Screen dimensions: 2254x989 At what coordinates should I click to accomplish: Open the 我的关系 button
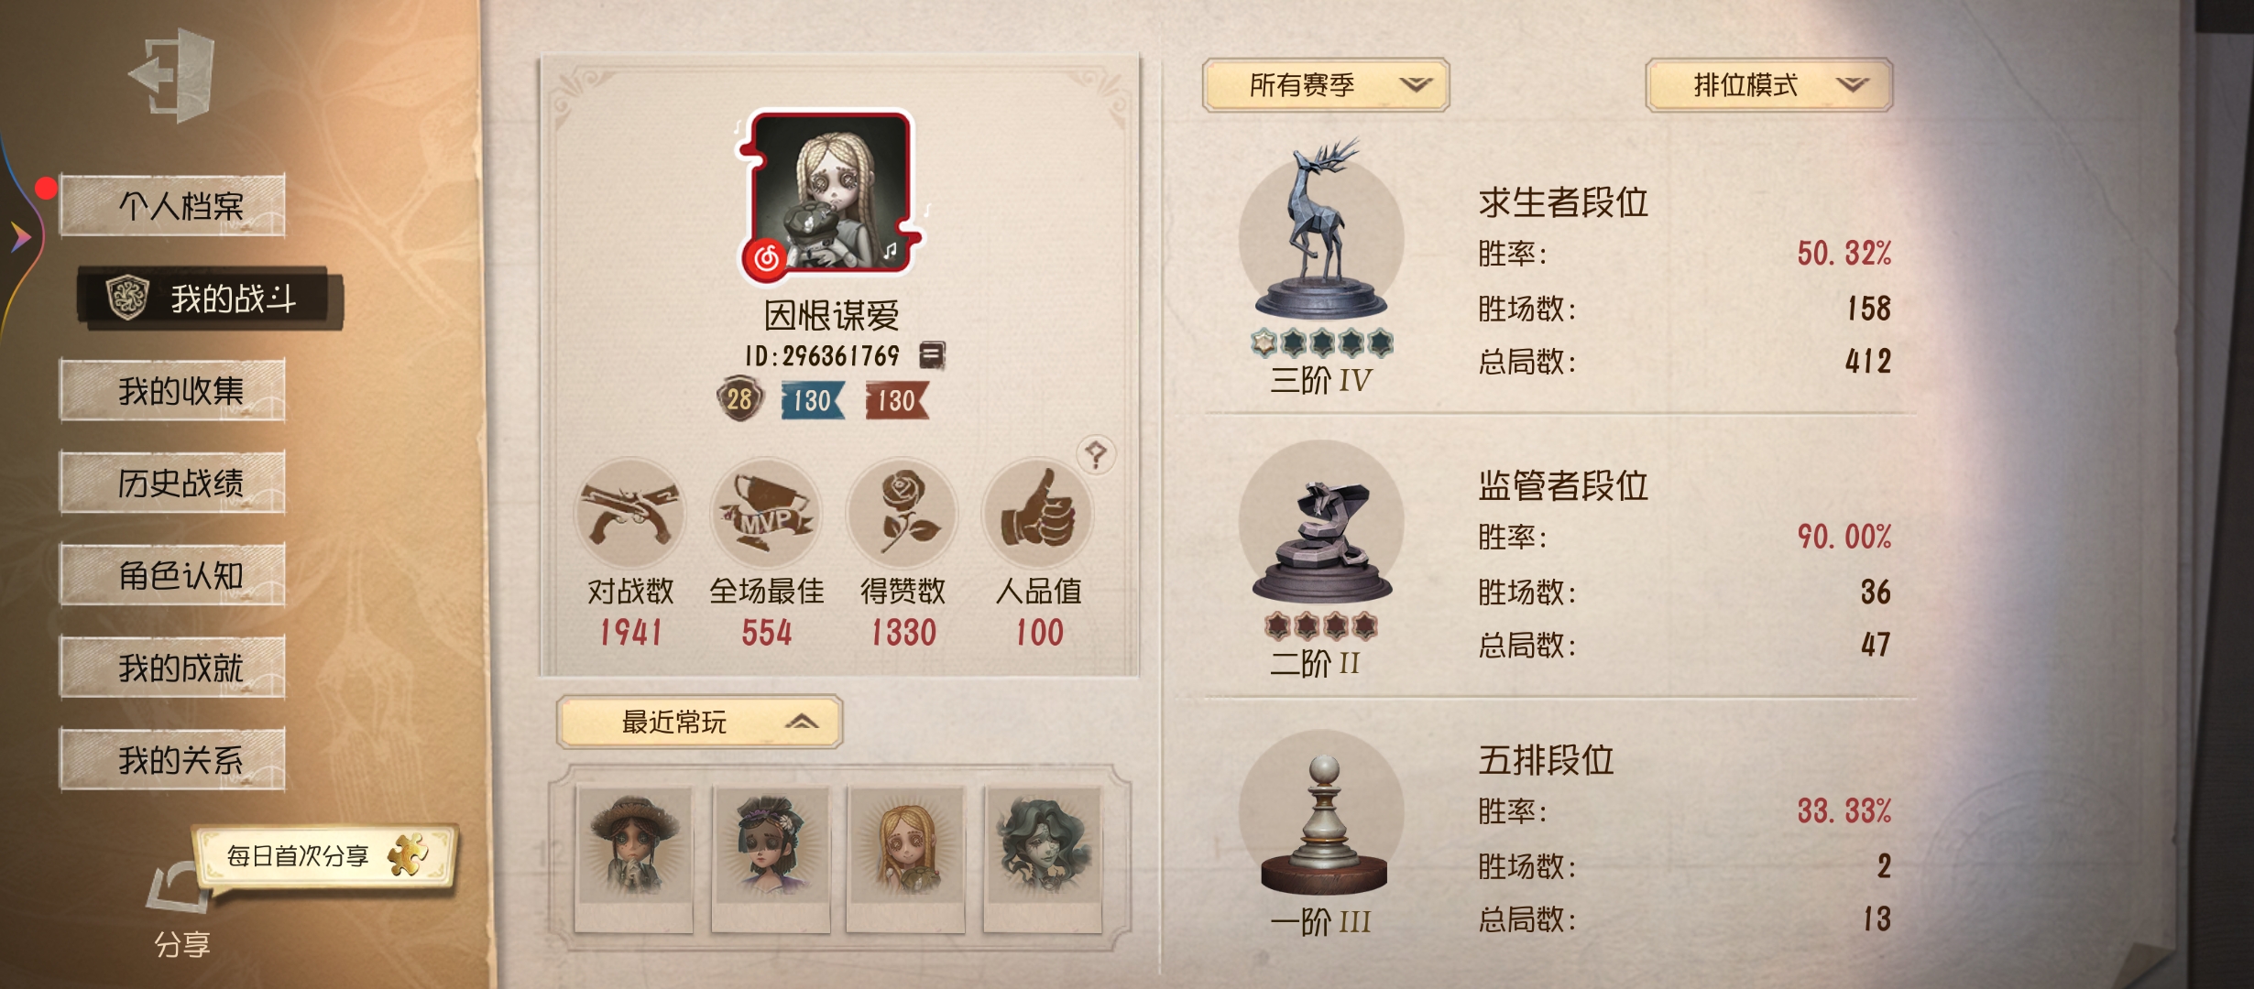pyautogui.click(x=172, y=760)
